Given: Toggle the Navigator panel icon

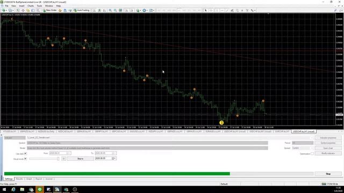Looking at the screenshot, I should click(28, 10).
